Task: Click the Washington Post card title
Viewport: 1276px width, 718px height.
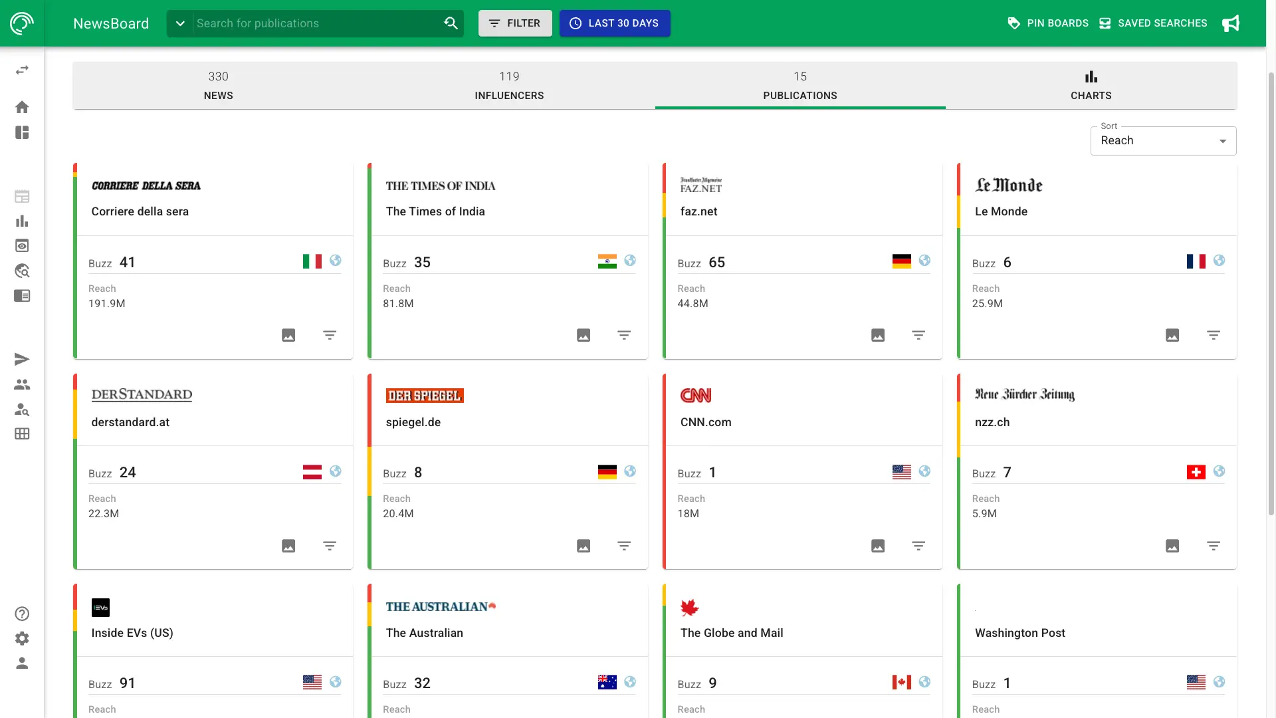Action: [1019, 633]
